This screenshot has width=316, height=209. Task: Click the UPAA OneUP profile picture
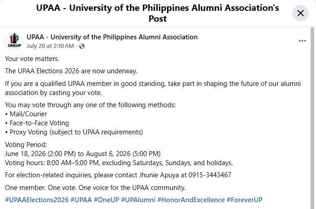[x=14, y=41]
